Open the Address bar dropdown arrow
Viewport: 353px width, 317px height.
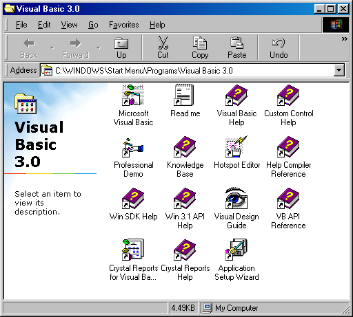click(x=339, y=70)
